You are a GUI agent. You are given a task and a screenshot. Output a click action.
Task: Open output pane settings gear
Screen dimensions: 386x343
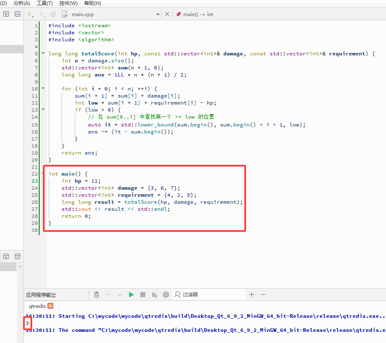coord(166,295)
